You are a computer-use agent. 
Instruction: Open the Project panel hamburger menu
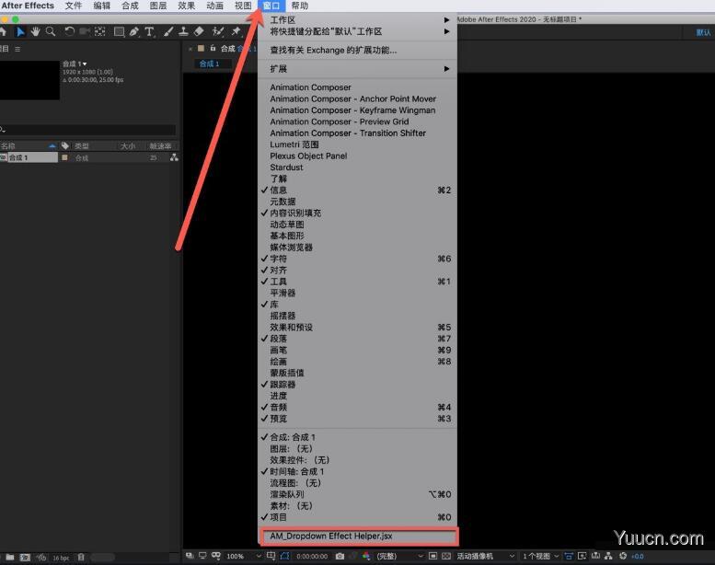point(17,50)
